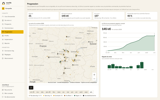Click the Réglages gear icon
This screenshot has width=160, height=100.
pyautogui.click(x=3, y=54)
